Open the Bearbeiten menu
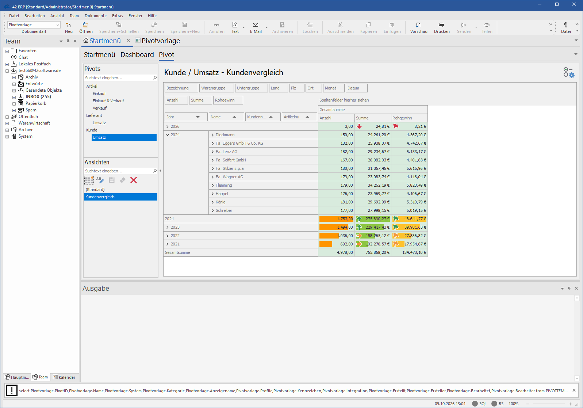583x408 pixels. coord(35,16)
